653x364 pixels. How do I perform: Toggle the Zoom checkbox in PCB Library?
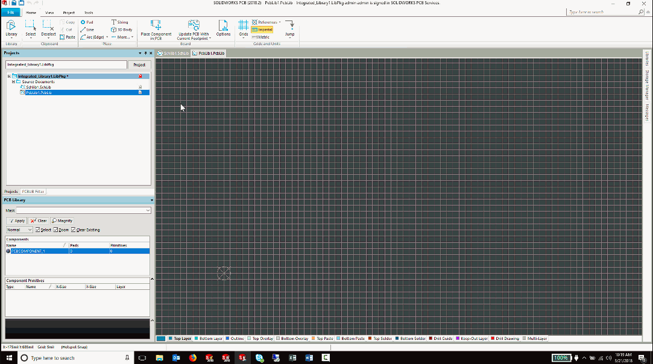55,230
